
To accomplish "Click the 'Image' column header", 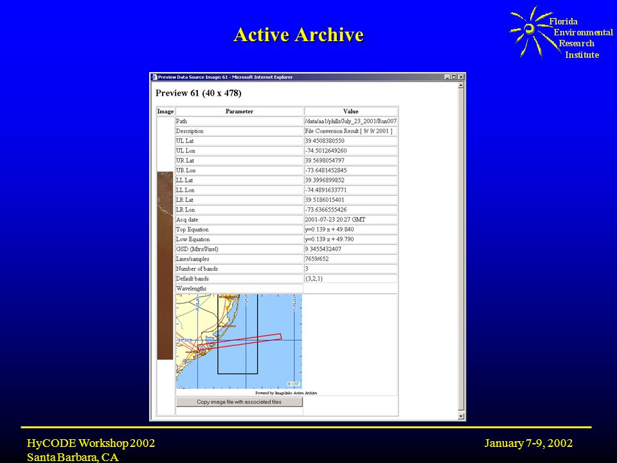I will [165, 111].
